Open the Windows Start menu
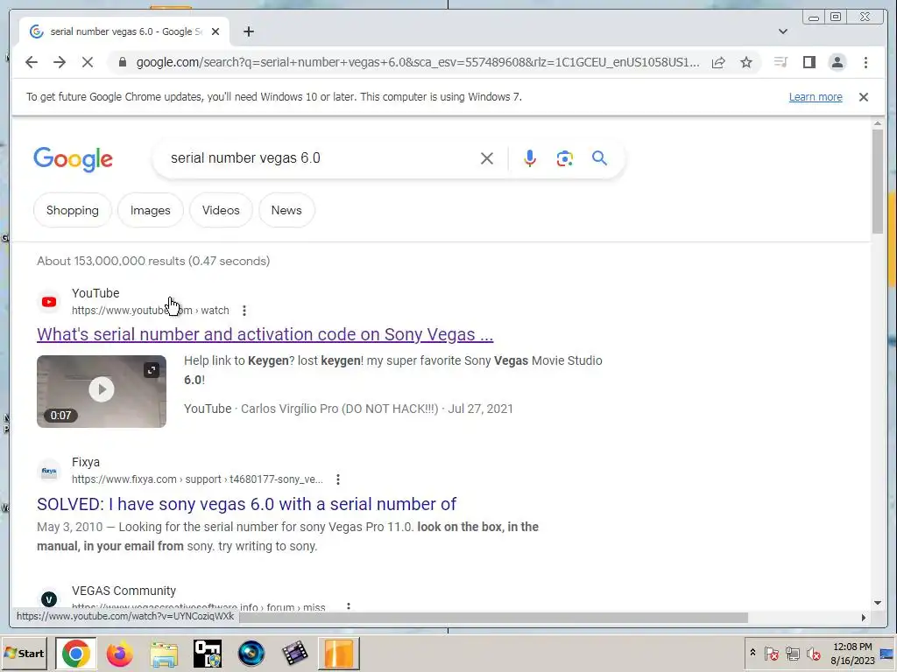 24,653
